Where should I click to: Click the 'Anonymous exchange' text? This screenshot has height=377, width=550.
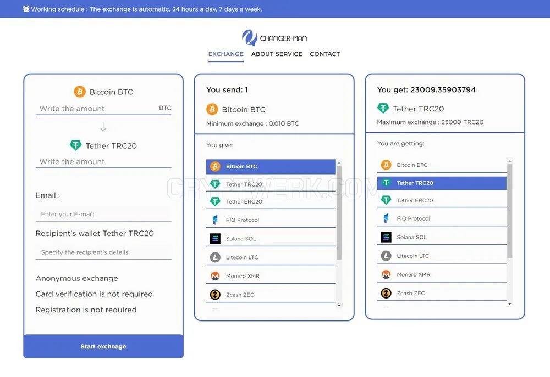[76, 278]
